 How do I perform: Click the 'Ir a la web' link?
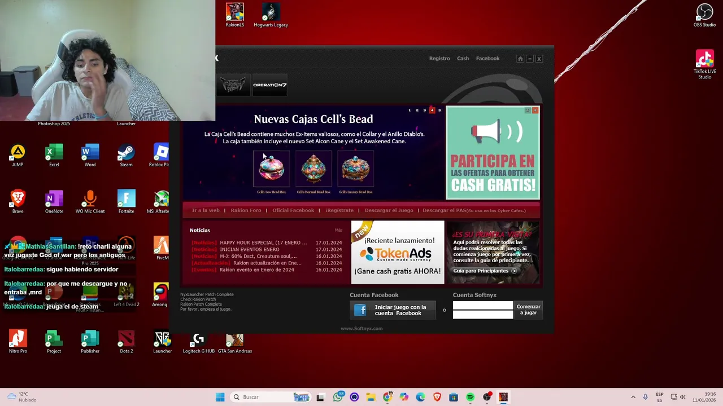coord(206,210)
